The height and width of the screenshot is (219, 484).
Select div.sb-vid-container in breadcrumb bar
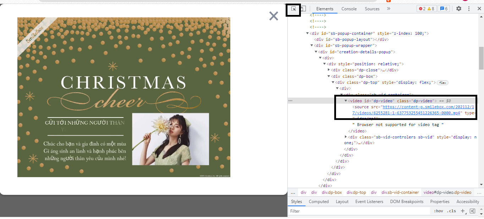400,192
